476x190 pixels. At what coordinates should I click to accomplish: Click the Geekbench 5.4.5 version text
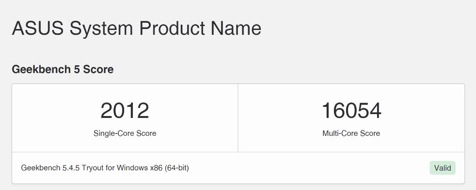pos(50,168)
